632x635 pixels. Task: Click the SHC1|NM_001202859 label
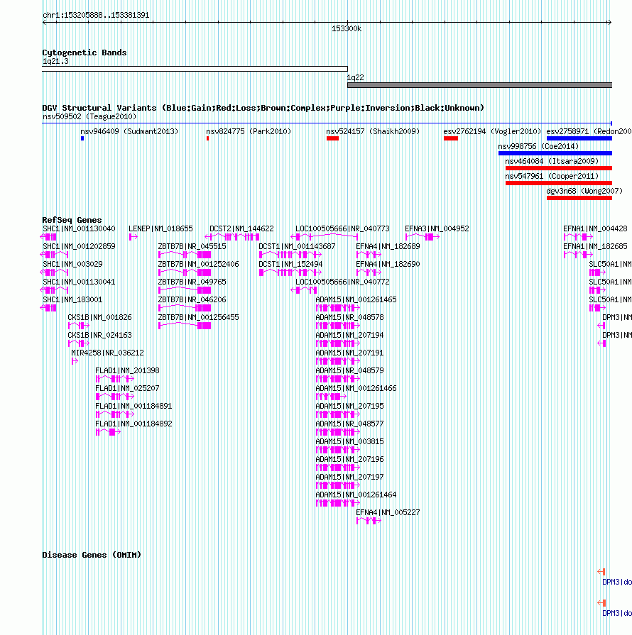click(79, 246)
